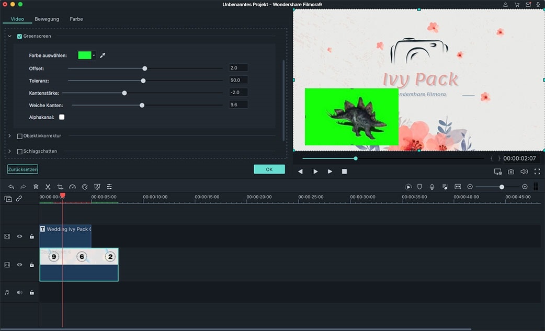Open the audio mixer note icon
Viewport: 545px width, 331px height.
pyautogui.click(x=445, y=187)
